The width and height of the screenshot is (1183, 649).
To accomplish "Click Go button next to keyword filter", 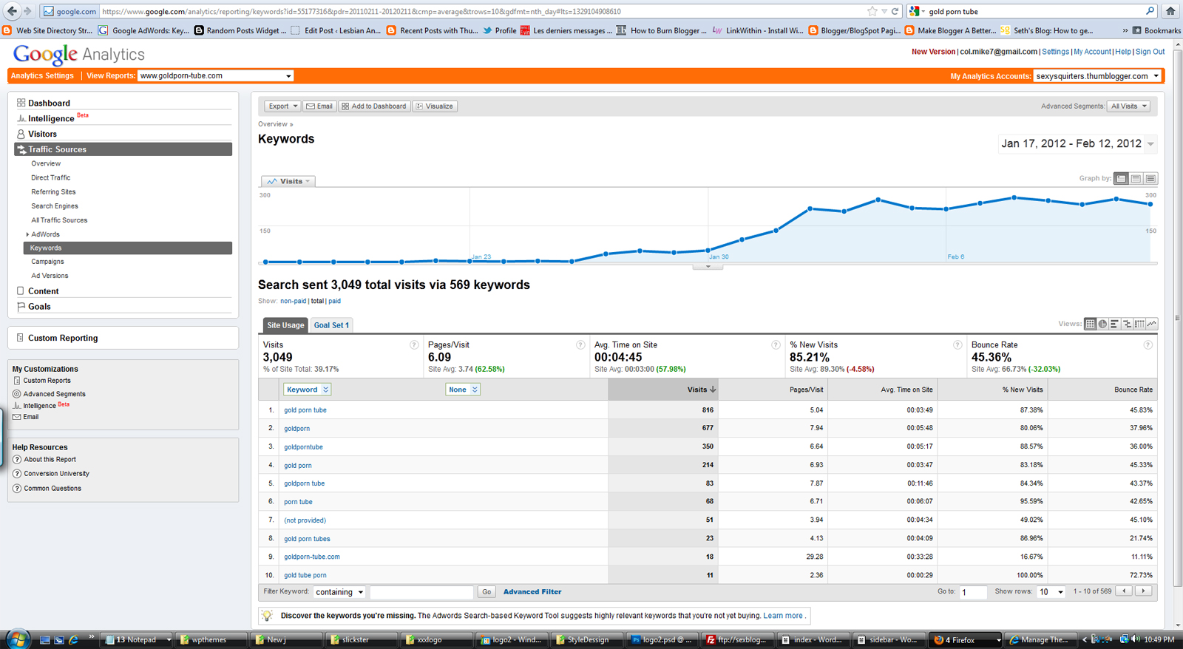I will click(x=487, y=592).
